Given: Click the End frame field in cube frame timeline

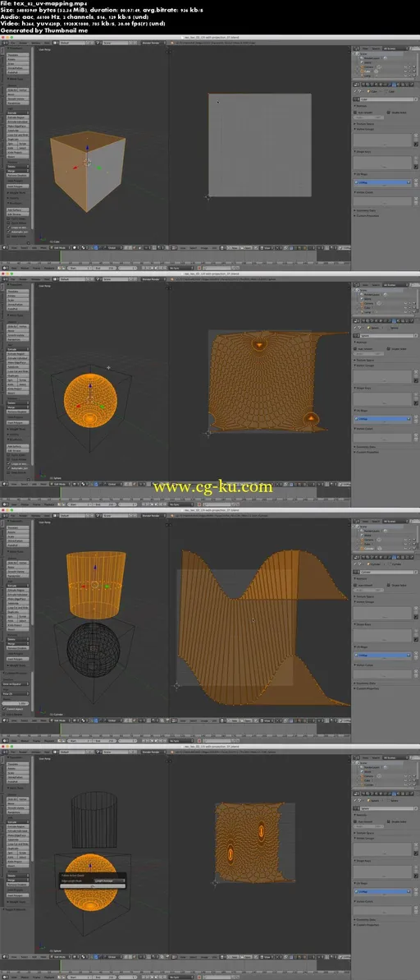Looking at the screenshot, I should point(104,268).
